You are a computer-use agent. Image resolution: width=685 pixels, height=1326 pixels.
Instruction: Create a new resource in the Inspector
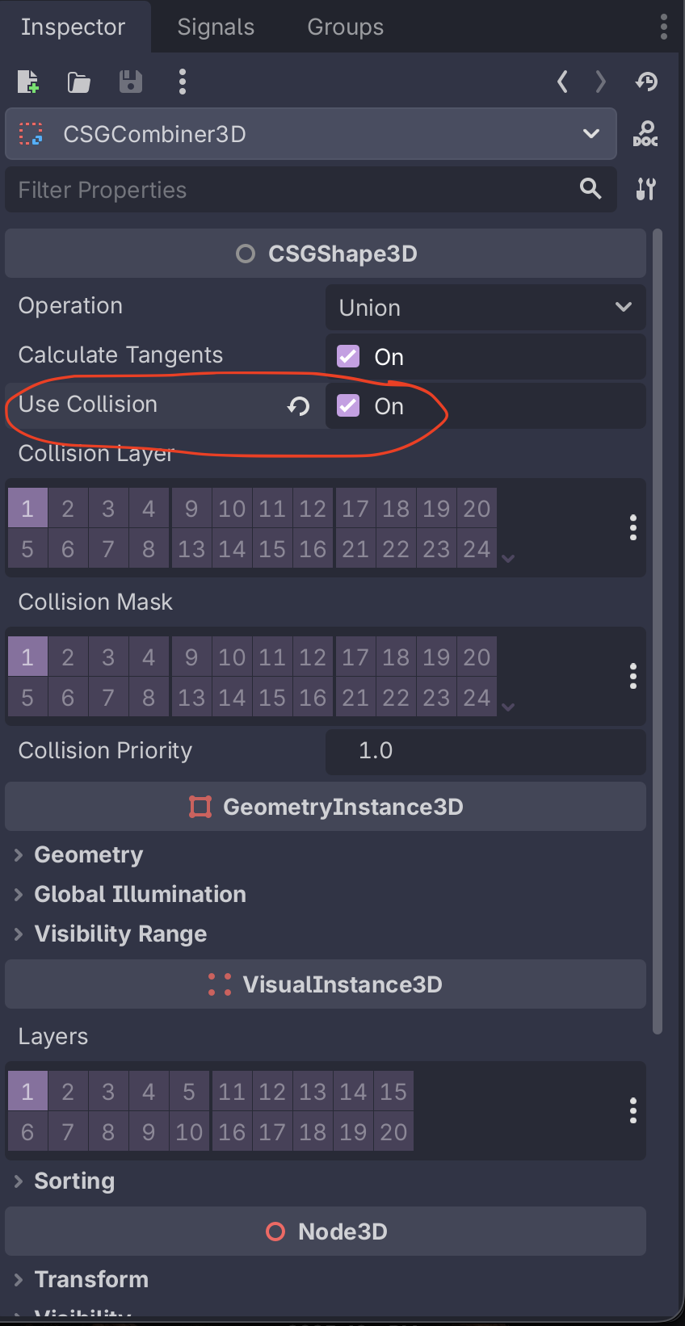27,82
